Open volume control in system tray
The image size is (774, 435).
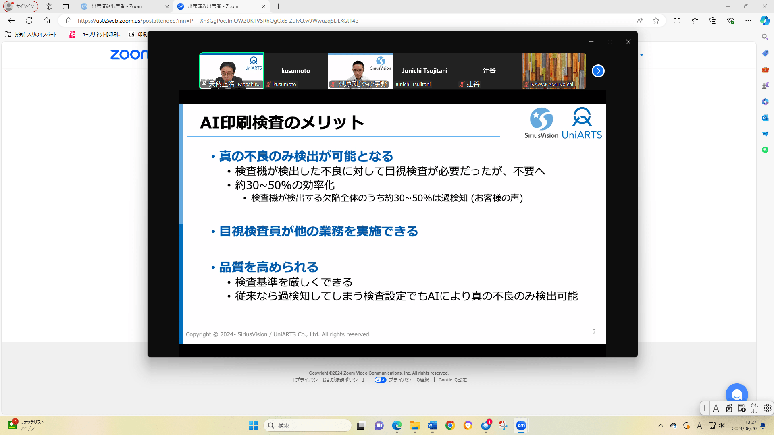click(x=722, y=425)
